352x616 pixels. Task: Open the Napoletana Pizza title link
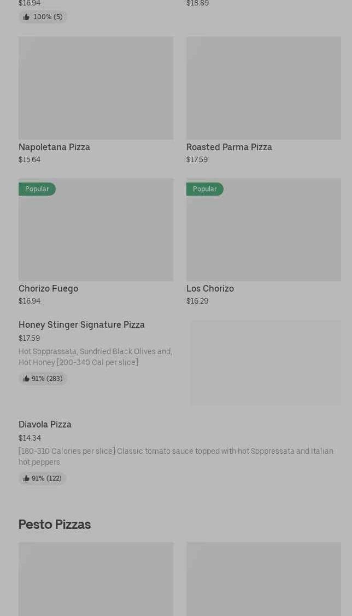tap(54, 147)
